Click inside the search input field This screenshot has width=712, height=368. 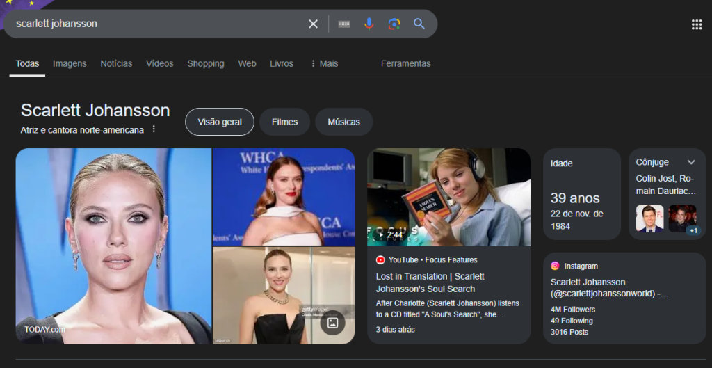click(x=153, y=24)
